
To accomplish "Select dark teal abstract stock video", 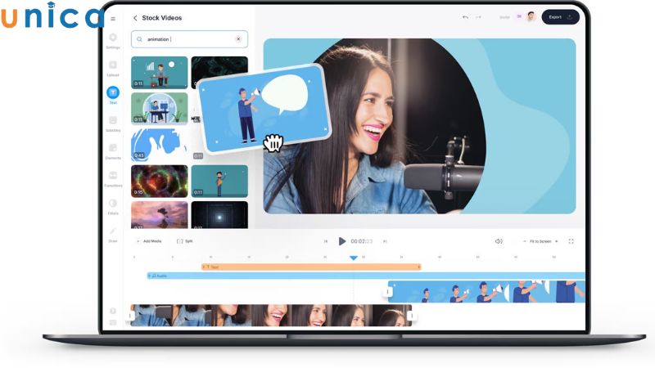I will click(x=219, y=67).
